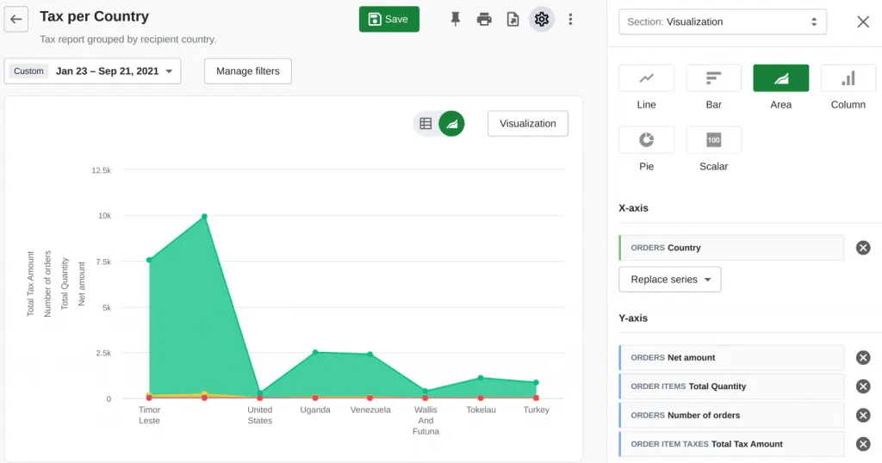Remove the ORDERS Country x-axis series

click(x=863, y=248)
